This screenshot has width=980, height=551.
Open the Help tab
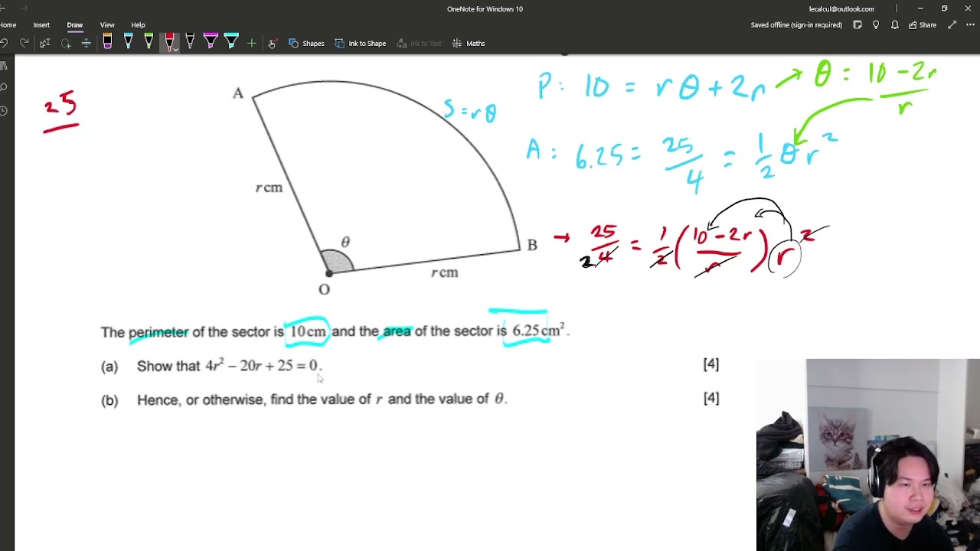[x=138, y=25]
